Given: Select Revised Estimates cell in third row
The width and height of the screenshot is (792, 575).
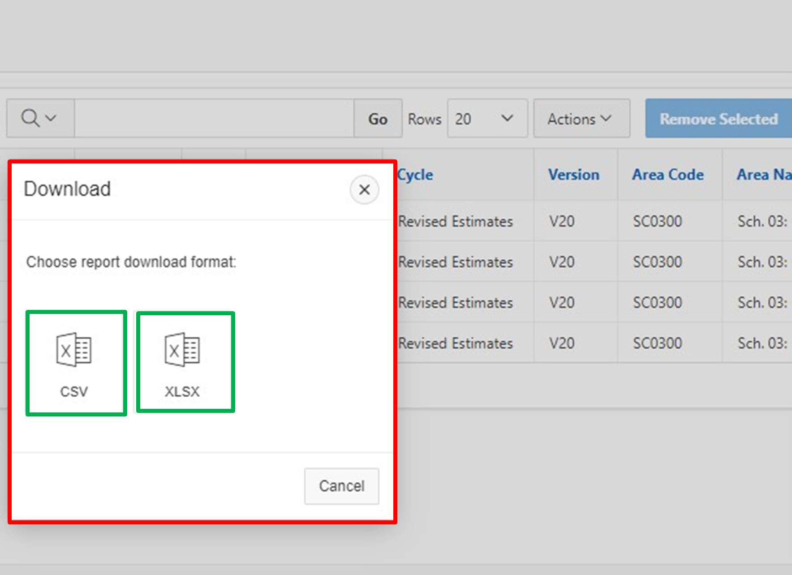Looking at the screenshot, I should click(456, 303).
